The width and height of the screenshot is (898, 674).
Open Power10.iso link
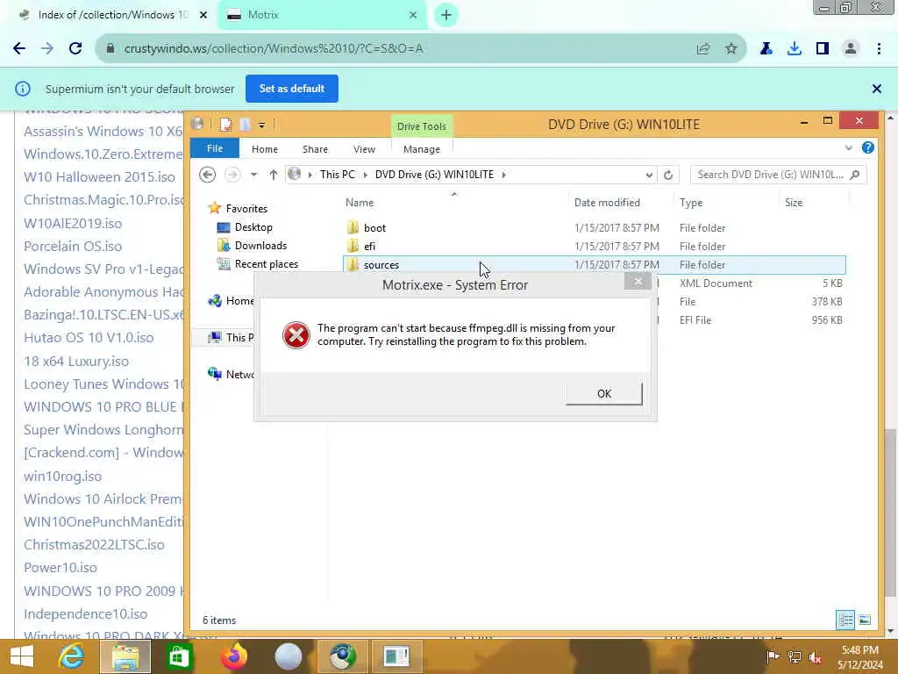[x=61, y=568]
